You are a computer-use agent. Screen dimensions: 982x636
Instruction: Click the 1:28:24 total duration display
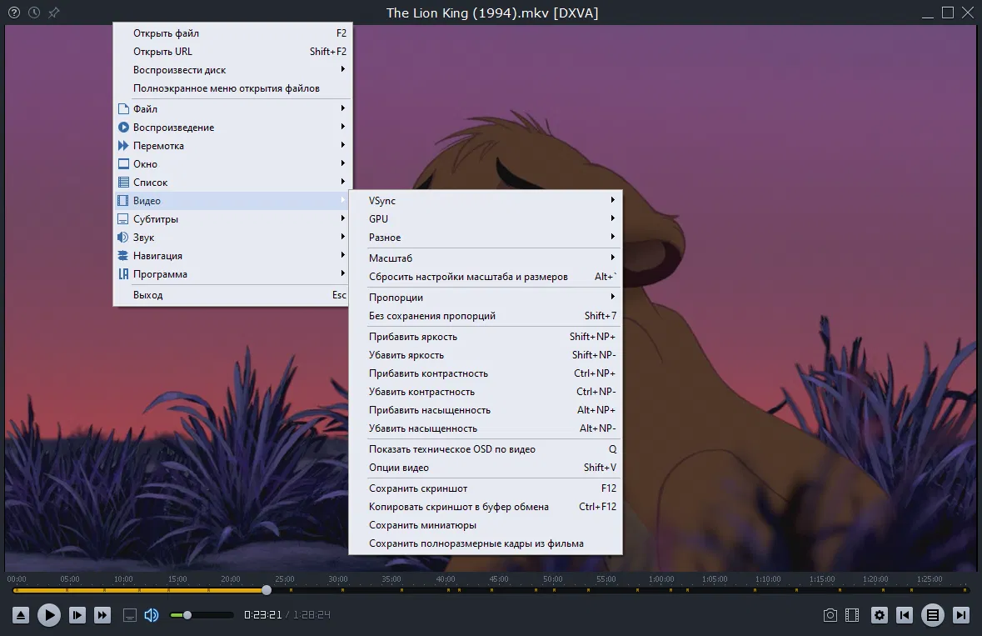click(x=312, y=614)
